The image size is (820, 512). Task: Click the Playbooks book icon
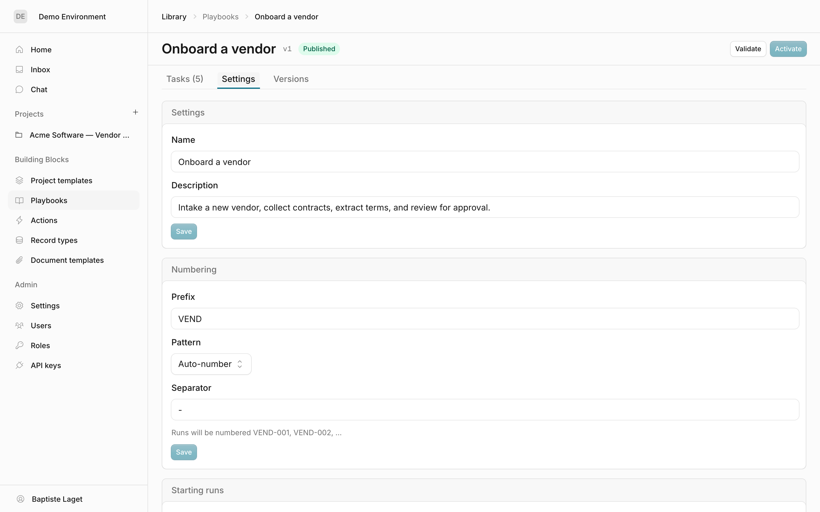click(x=19, y=201)
